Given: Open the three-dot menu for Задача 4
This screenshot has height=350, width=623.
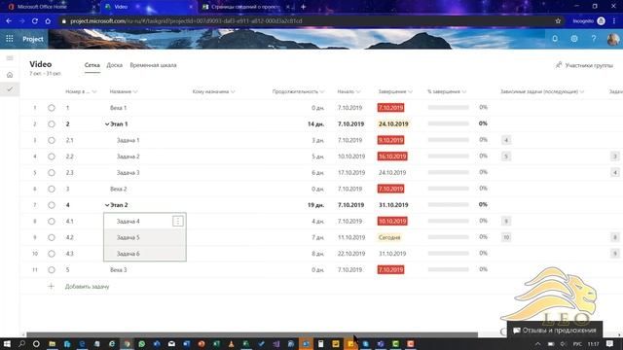Looking at the screenshot, I should 177,221.
